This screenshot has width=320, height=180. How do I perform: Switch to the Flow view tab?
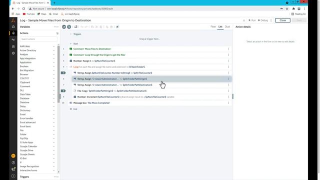coord(213,26)
